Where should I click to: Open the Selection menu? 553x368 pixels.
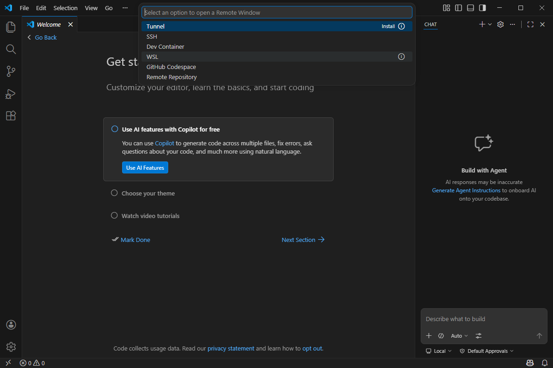(65, 8)
